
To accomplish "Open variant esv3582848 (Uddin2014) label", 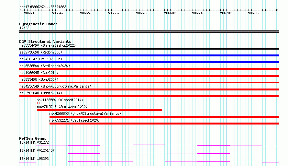I will [41, 93].
